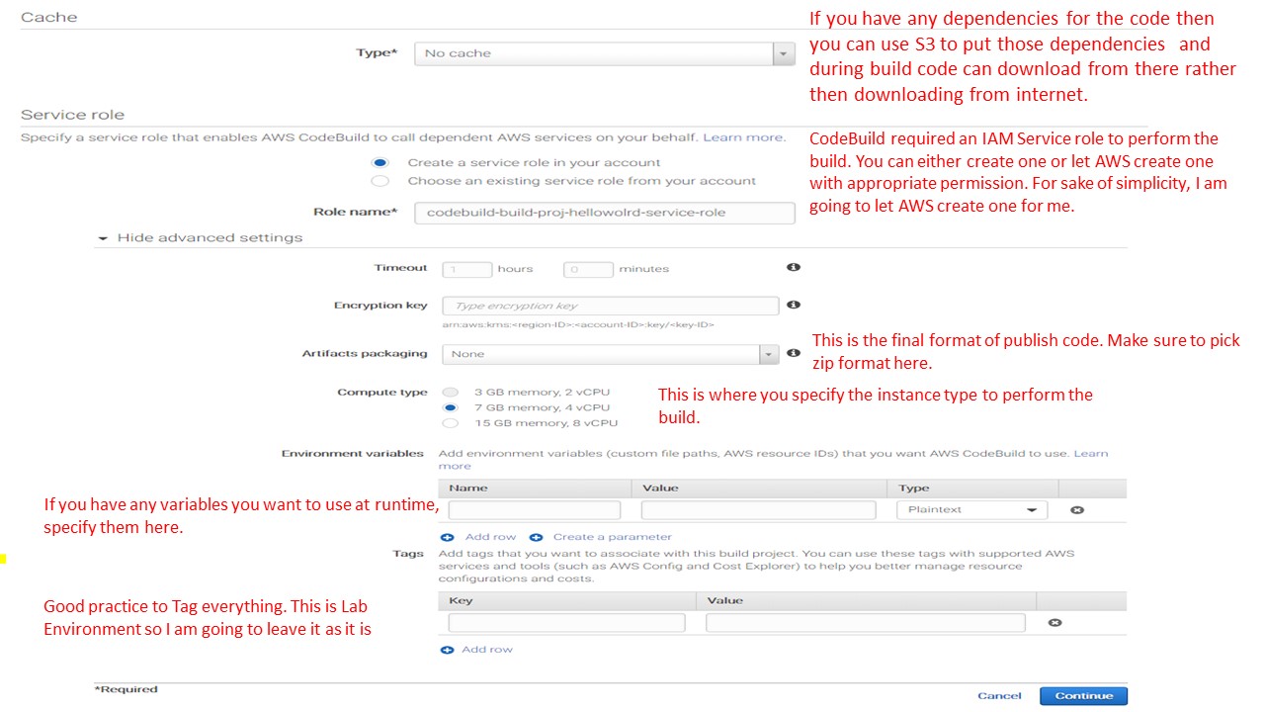Choose 3 GB memory, 2 vCPU option
The width and height of the screenshot is (1265, 712).
coord(451,392)
